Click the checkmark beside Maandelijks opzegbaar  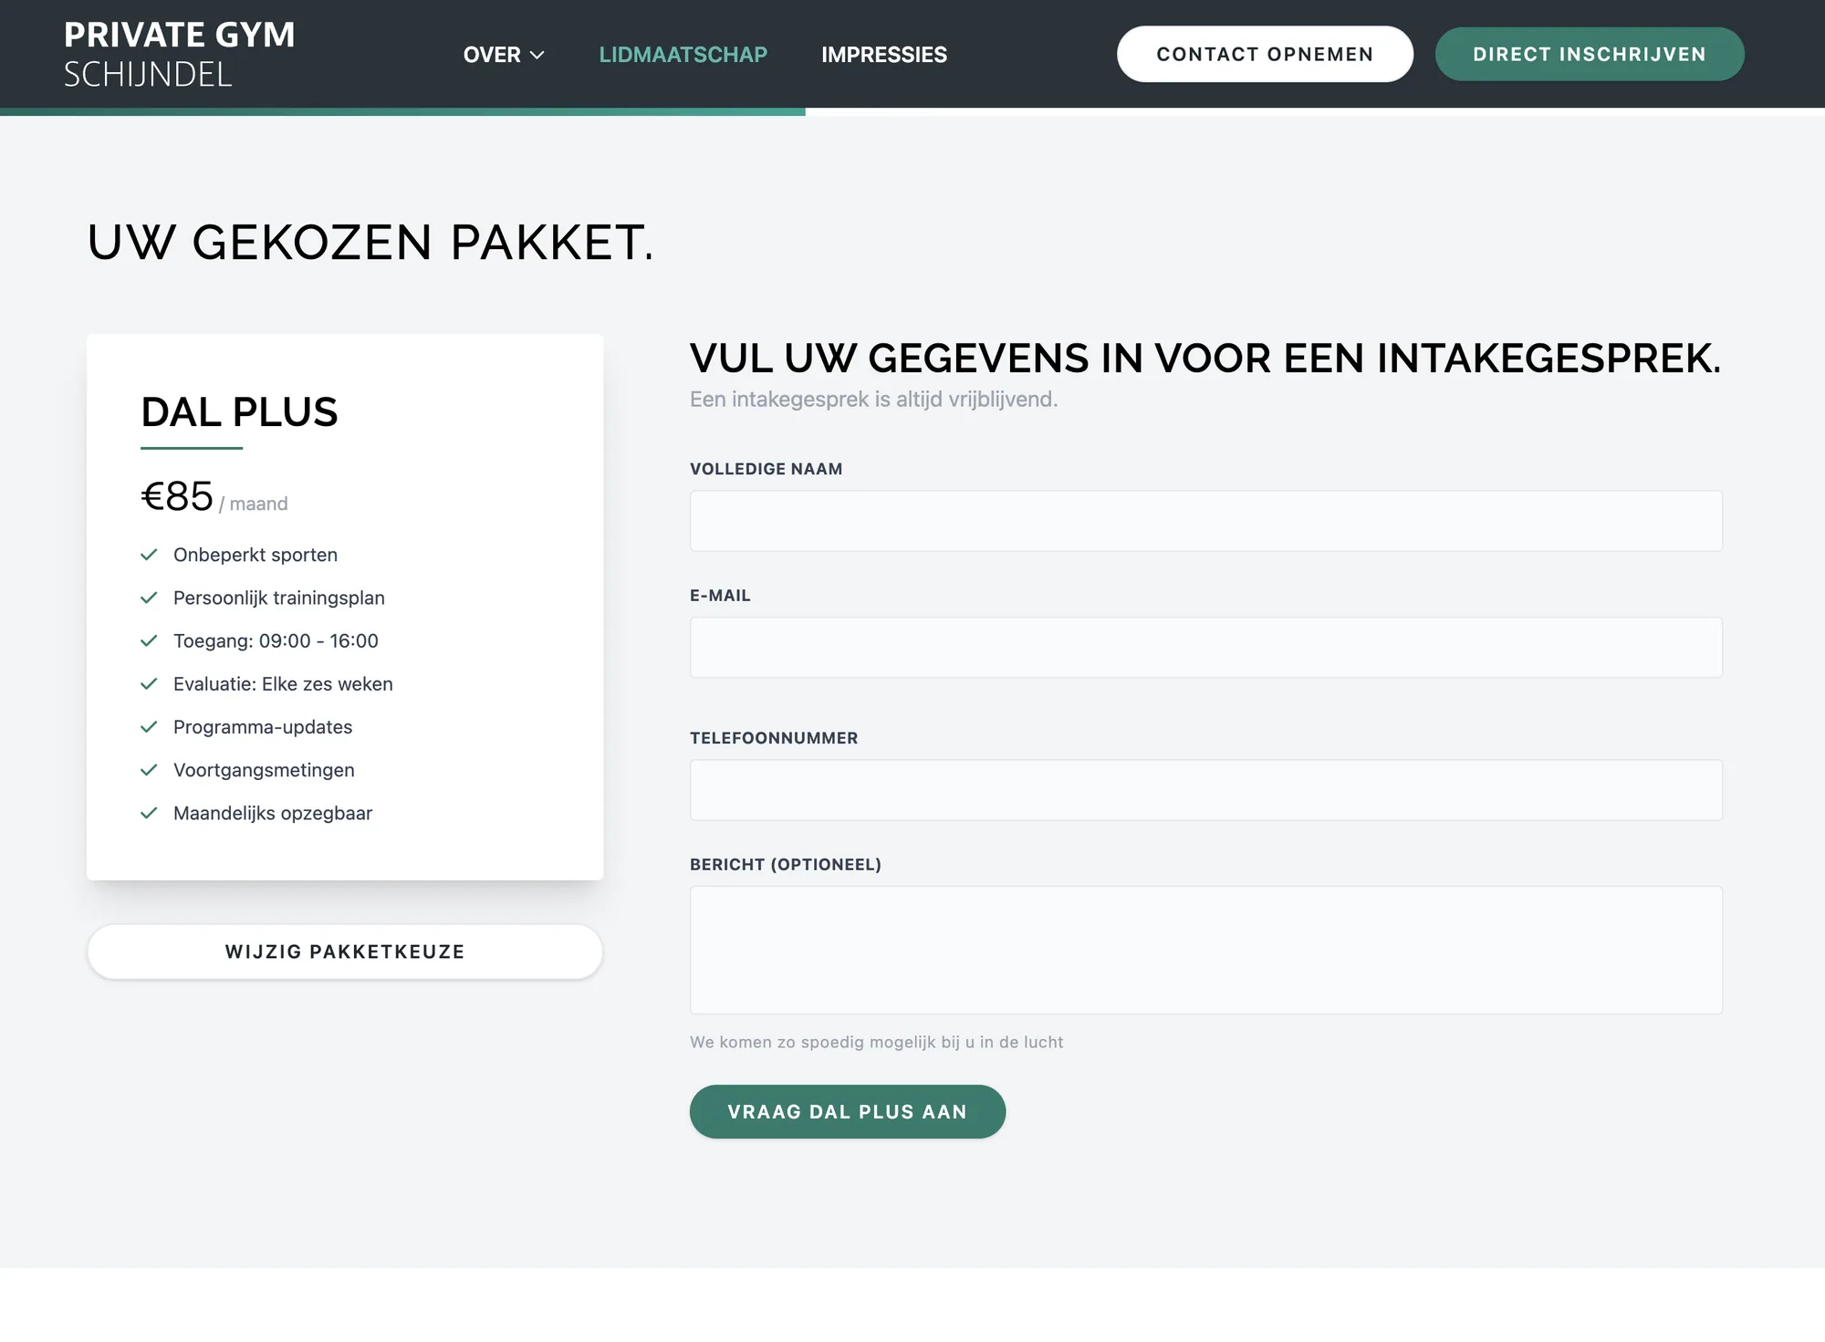(149, 812)
